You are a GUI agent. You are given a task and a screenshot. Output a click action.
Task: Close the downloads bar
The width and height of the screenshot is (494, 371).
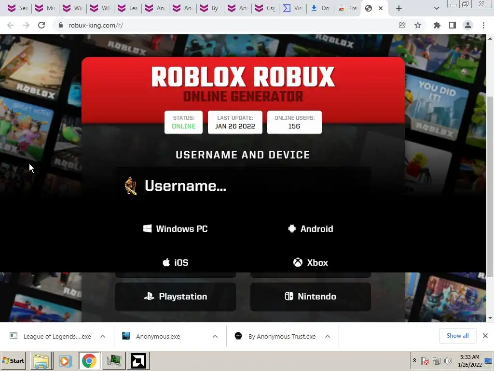point(485,336)
